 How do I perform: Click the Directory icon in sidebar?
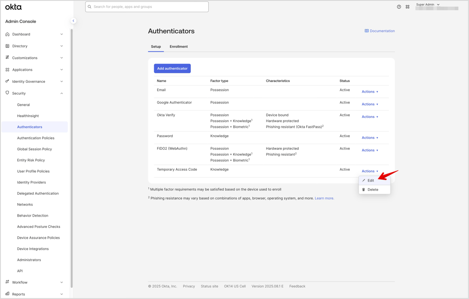(8, 46)
